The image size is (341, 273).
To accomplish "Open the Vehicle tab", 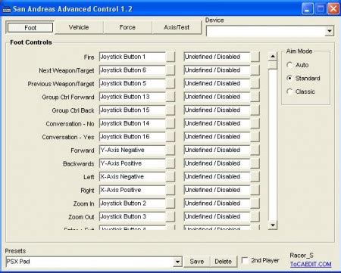I will click(x=79, y=27).
